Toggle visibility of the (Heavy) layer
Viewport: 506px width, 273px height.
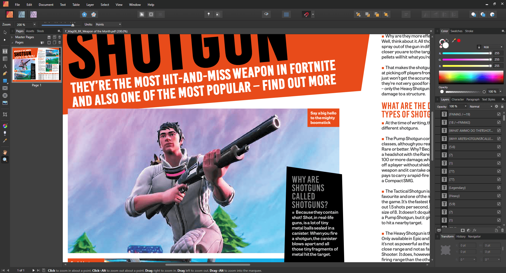pos(499,196)
